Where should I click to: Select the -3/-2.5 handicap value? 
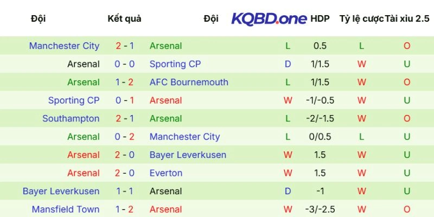pyautogui.click(x=320, y=209)
